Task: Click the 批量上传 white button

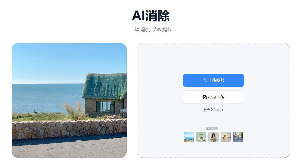Action: [213, 97]
